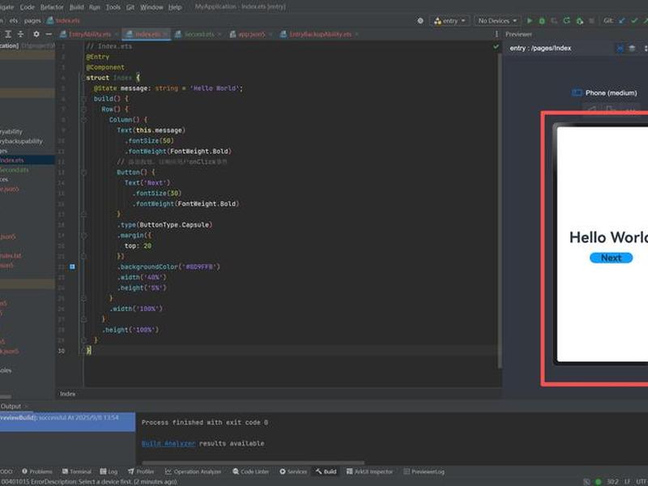Screen dimensions: 648x486
Task: Collapse the Column() block fold marker
Action: pos(83,120)
